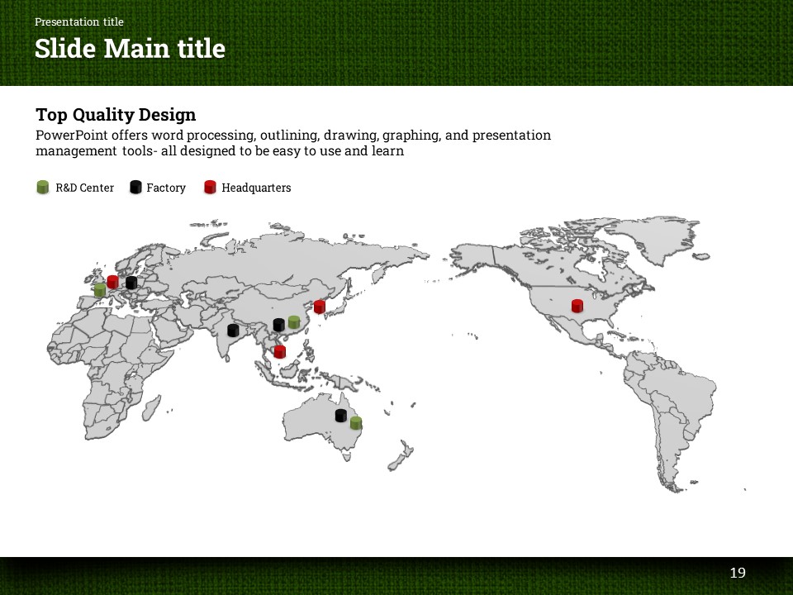Click the black Factory legend icon
The height and width of the screenshot is (595, 793).
[135, 188]
